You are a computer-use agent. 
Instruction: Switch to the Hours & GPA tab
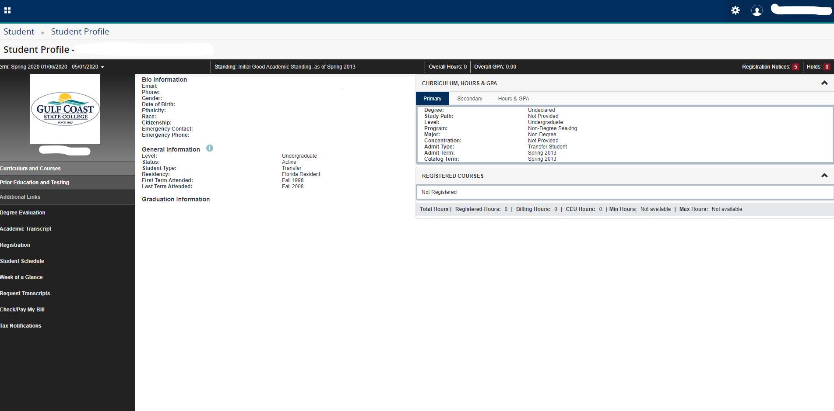[x=513, y=98]
